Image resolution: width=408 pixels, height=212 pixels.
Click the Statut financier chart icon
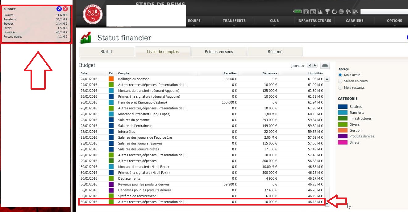[x=86, y=38]
